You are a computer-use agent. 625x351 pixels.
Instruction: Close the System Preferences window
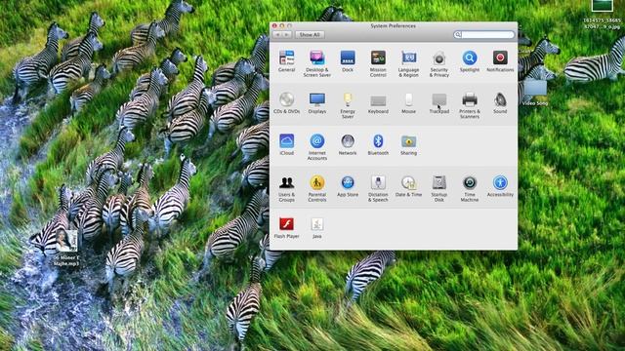[274, 26]
